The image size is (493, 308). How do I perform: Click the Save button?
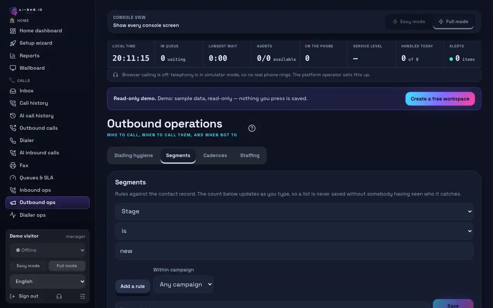coord(453,304)
